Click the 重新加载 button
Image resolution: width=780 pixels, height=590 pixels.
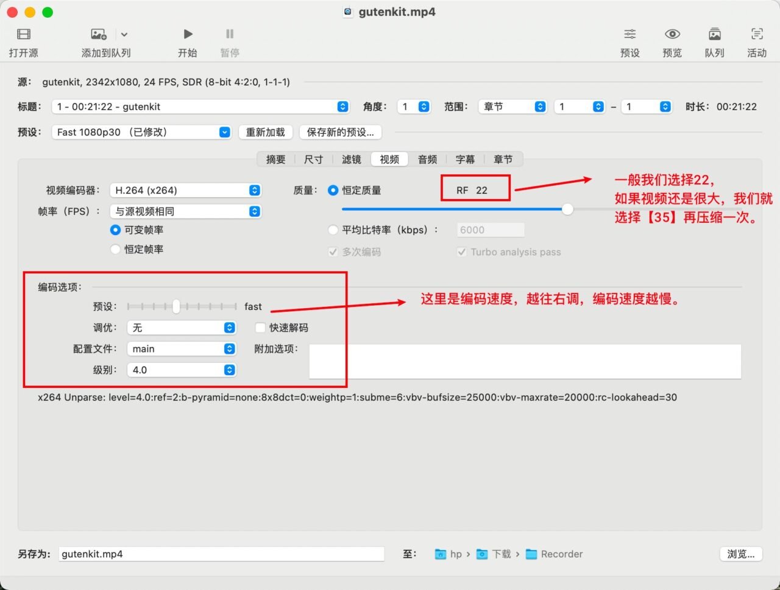pyautogui.click(x=265, y=132)
